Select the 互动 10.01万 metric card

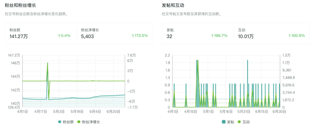[272, 33]
